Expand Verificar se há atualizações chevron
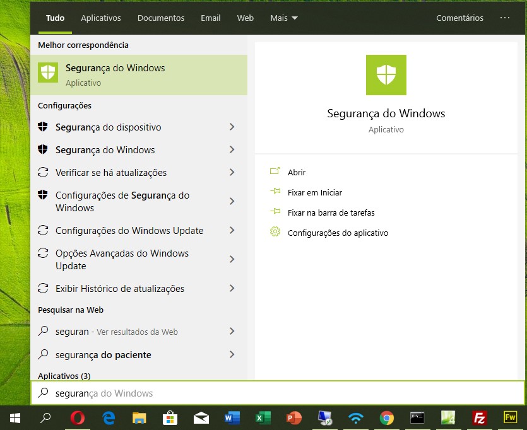 tap(232, 172)
